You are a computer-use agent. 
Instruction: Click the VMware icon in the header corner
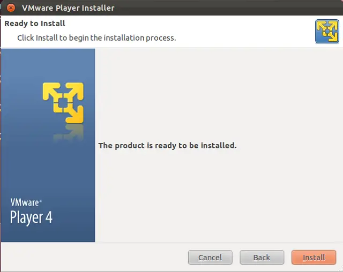[x=327, y=31]
